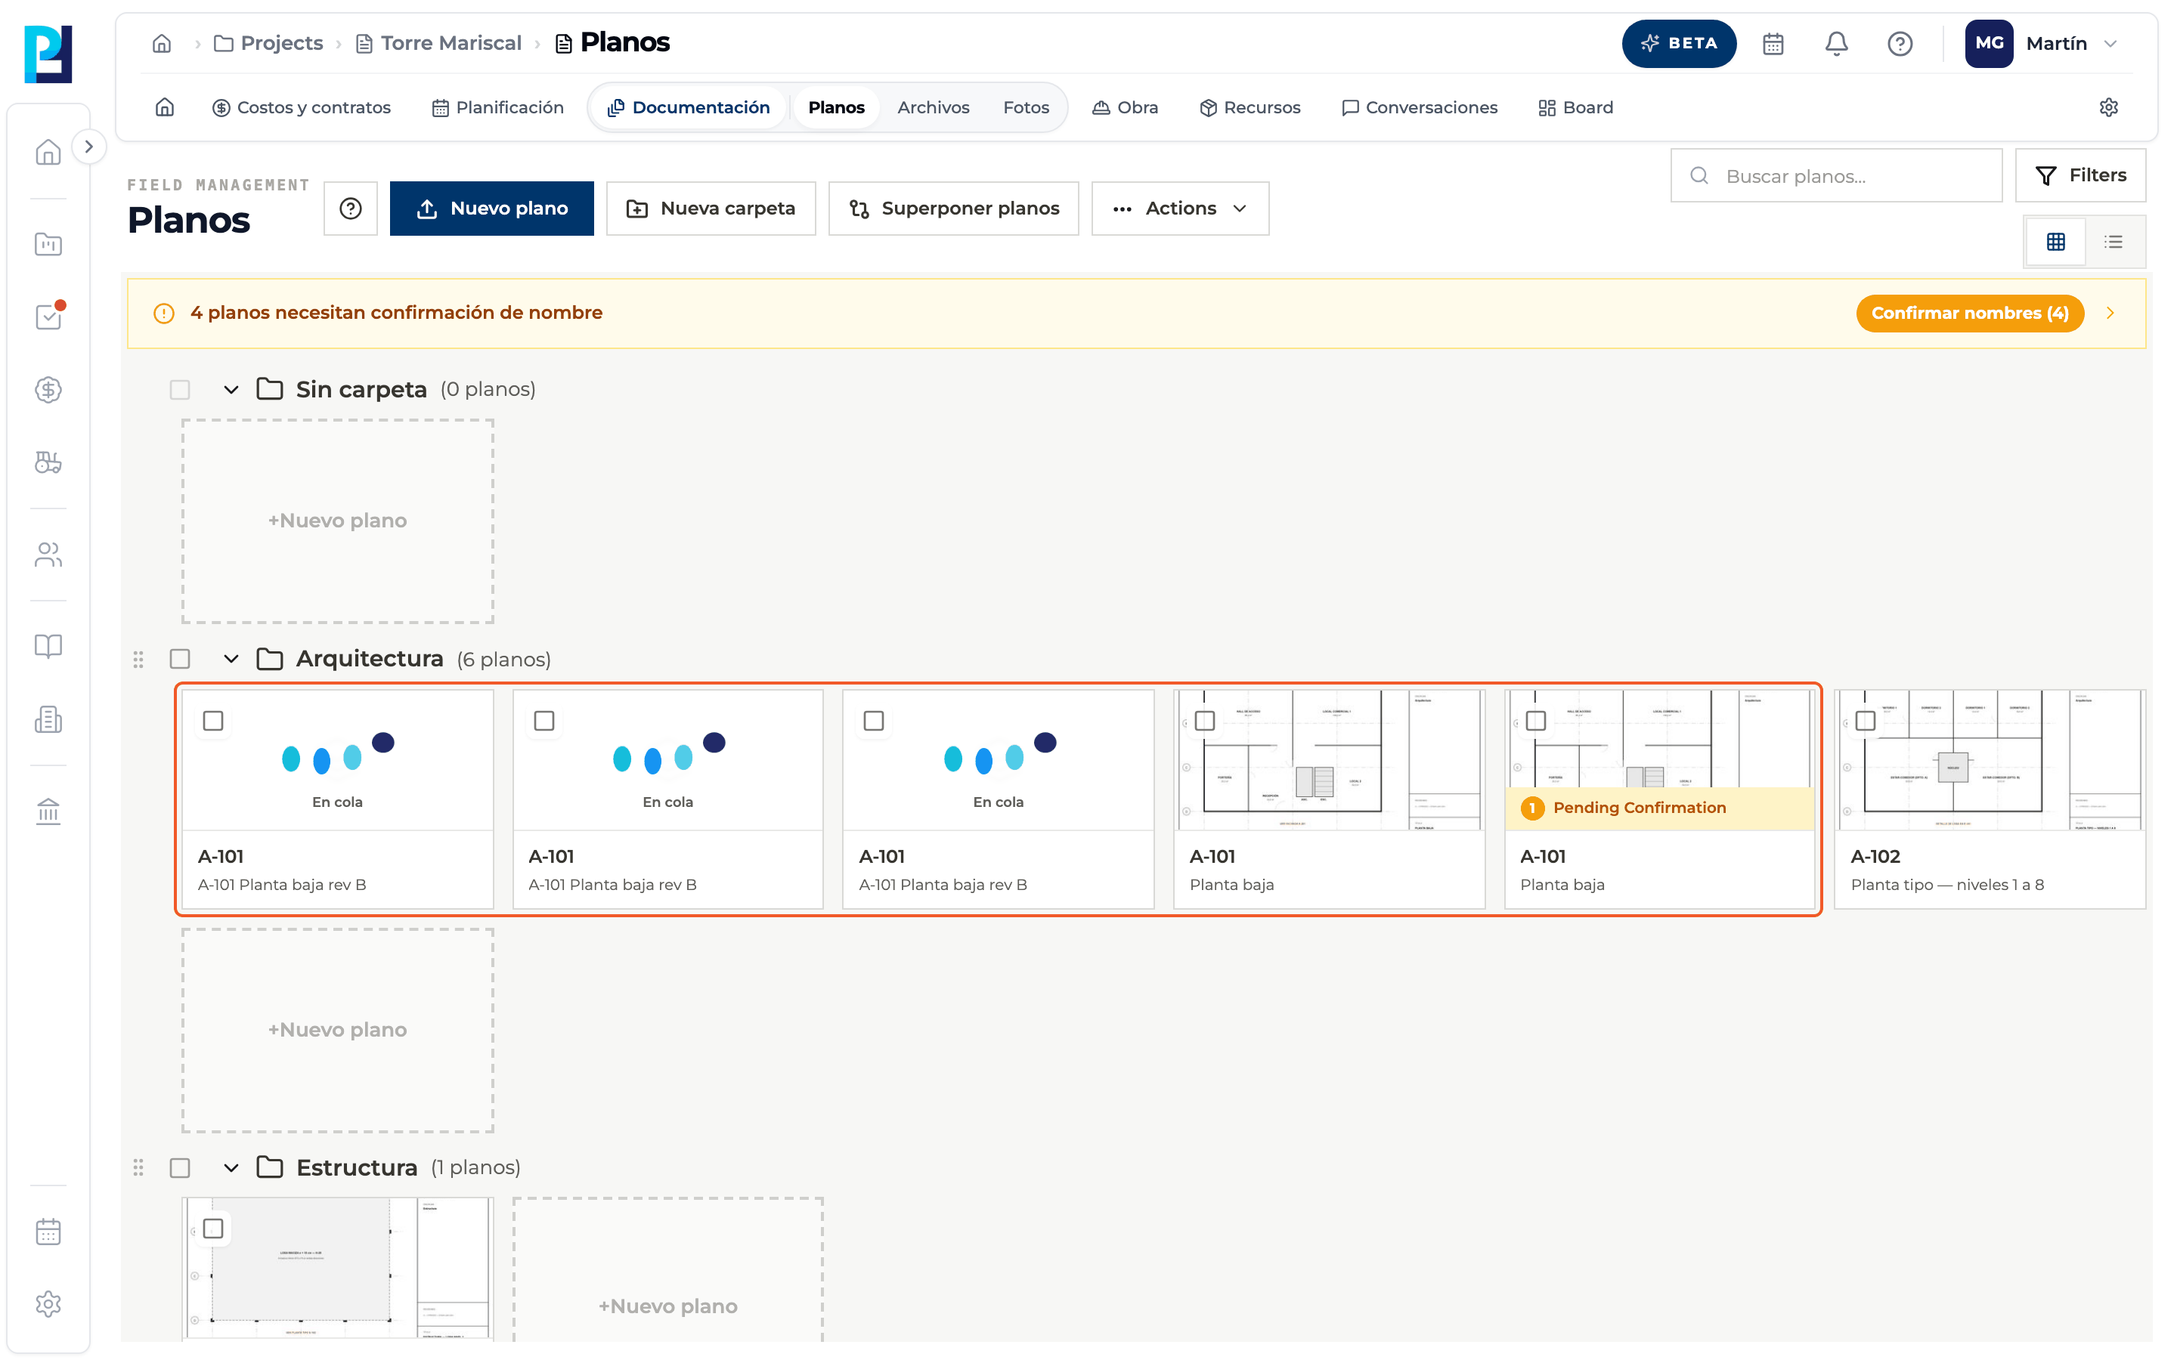The height and width of the screenshot is (1360, 2177).
Task: Click Superponer planos button
Action: pos(953,209)
